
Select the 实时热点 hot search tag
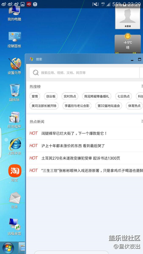tap(70, 97)
